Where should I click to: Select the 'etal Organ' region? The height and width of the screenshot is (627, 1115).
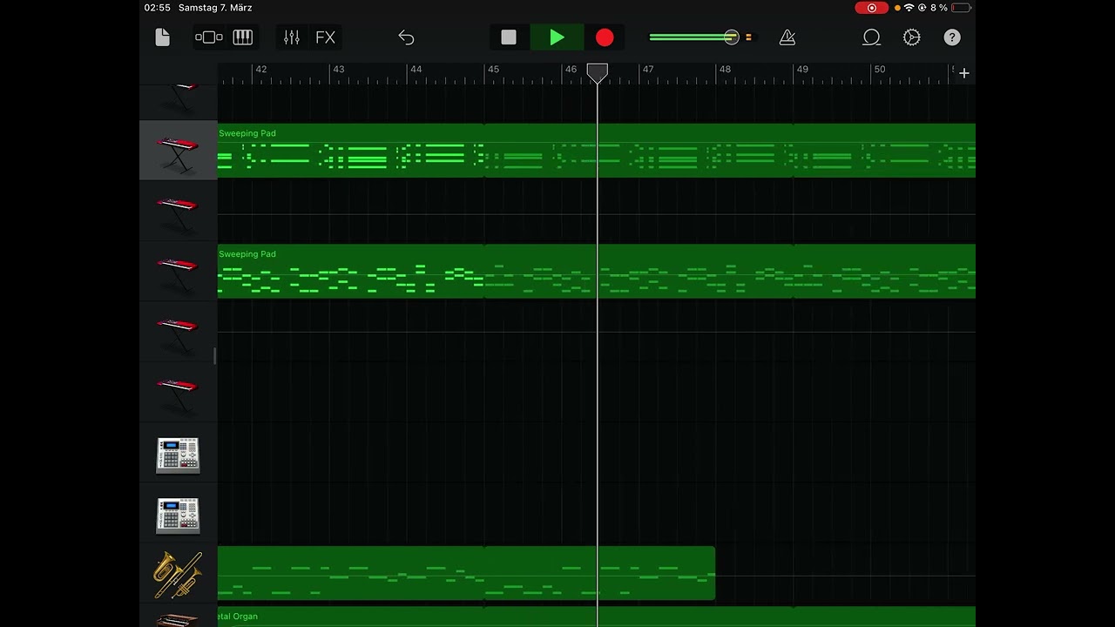597,617
